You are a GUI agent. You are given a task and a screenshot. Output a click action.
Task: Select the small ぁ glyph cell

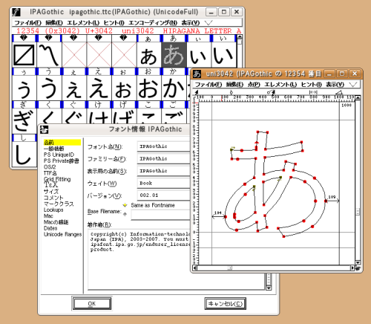(x=148, y=54)
